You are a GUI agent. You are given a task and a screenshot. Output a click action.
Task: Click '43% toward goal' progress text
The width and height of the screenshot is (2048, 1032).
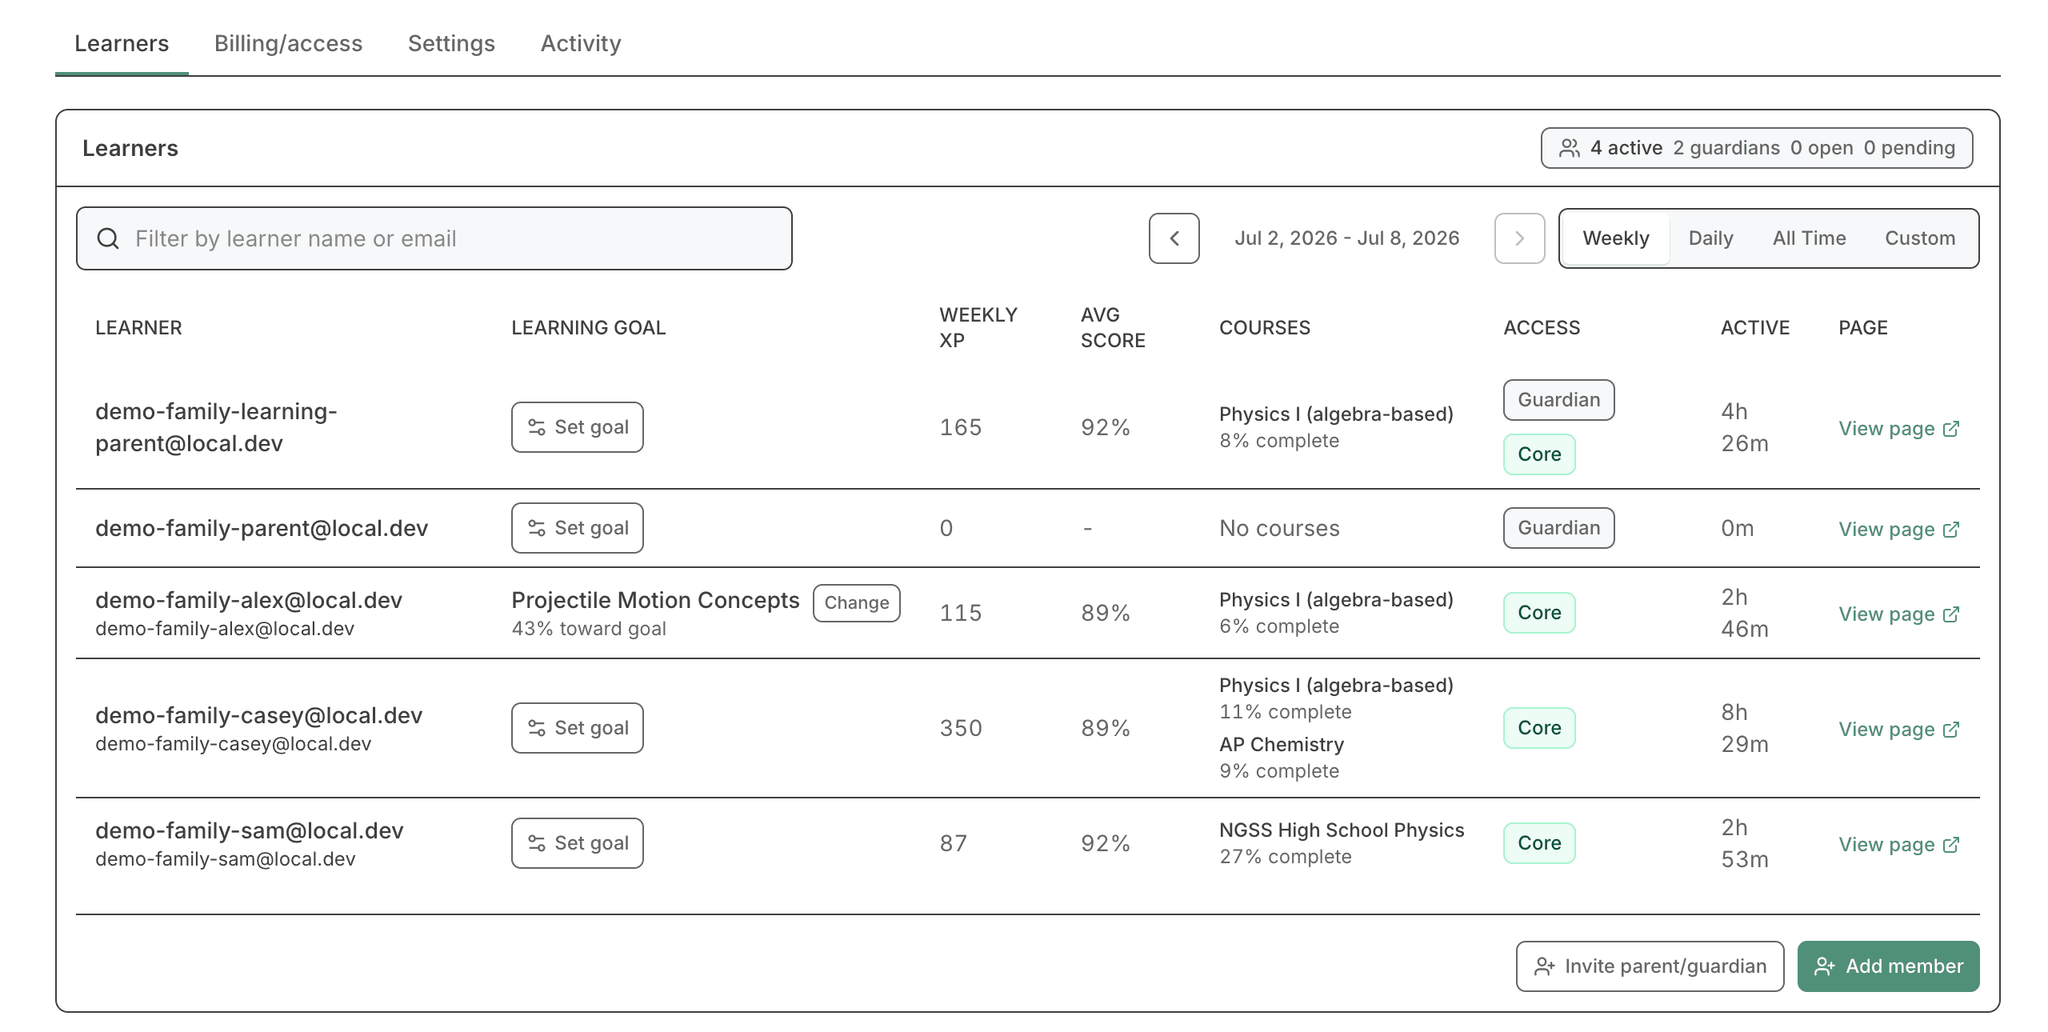589,629
